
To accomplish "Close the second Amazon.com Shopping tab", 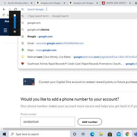I will (x=97, y=3).
